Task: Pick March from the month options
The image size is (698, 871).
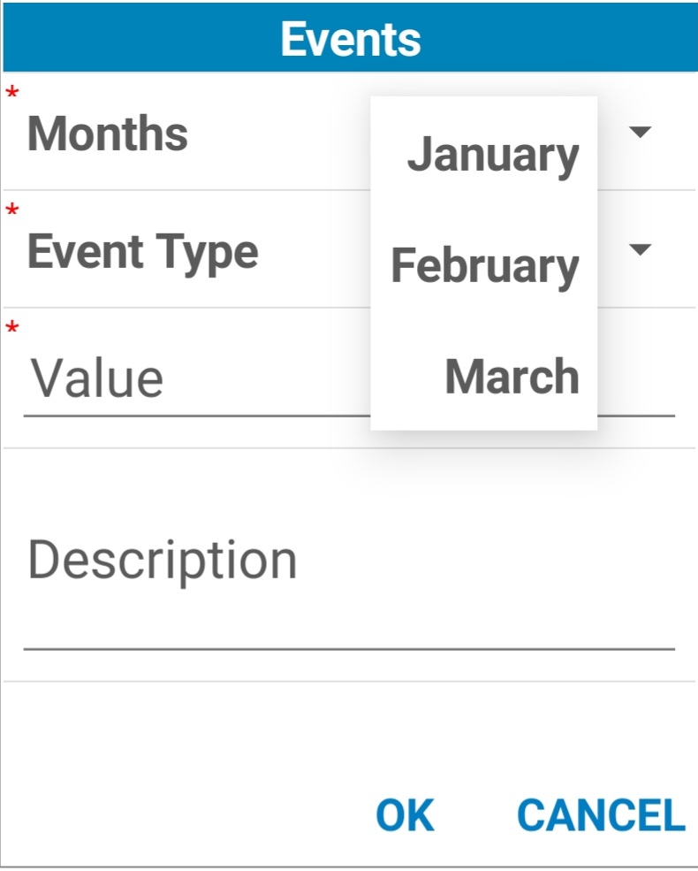Action: 512,377
